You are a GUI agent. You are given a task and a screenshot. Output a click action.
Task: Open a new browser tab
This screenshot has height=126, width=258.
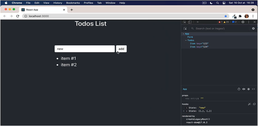coord(72,10)
